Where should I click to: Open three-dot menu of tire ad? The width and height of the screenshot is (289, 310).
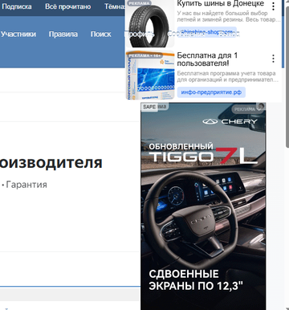(273, 6)
